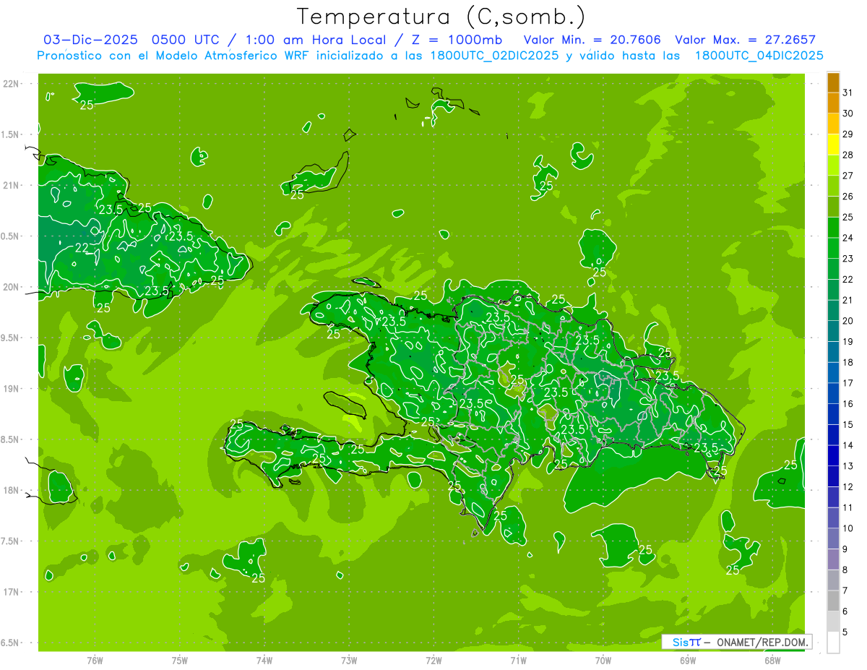Image resolution: width=867 pixels, height=670 pixels.
Task: Click the "73W" longitude axis label
Action: click(349, 660)
